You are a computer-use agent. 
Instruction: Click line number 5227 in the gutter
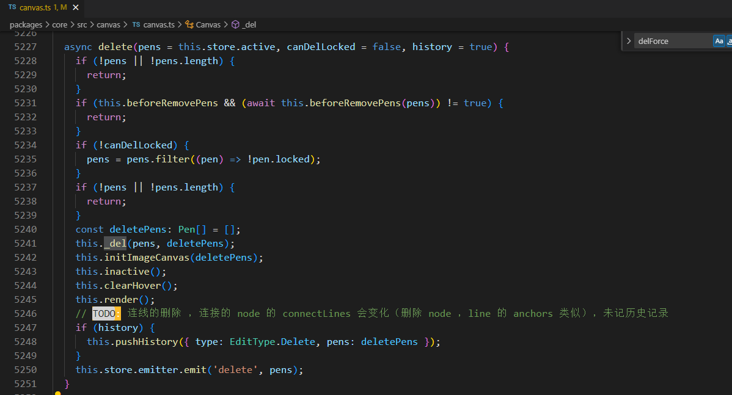point(25,47)
